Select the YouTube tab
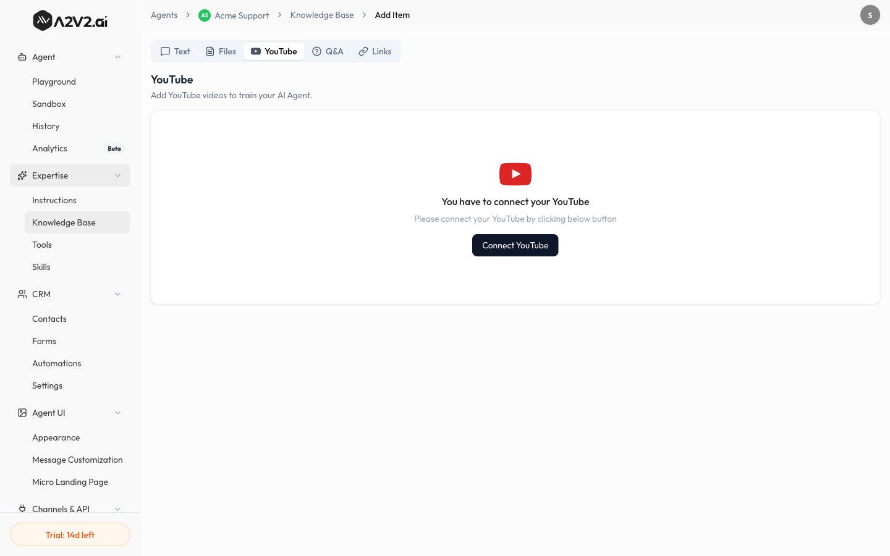The width and height of the screenshot is (890, 556). coord(274,51)
